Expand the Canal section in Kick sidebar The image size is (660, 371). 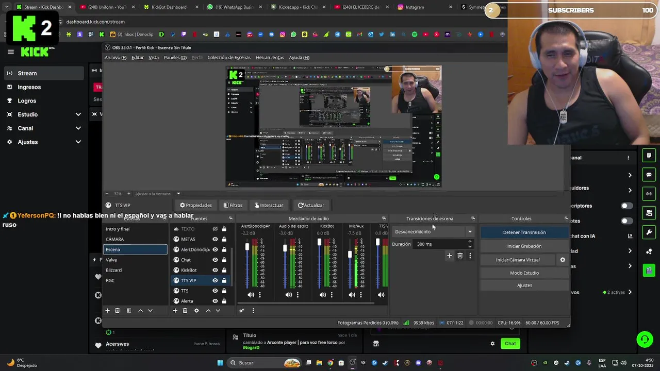click(78, 128)
